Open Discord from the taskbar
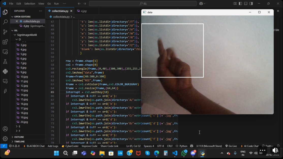This screenshot has height=159, width=283. (193, 153)
